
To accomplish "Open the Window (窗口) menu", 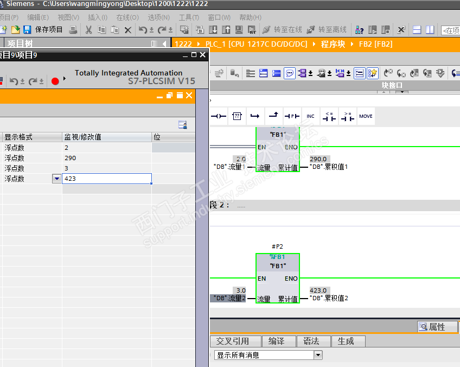I will (219, 17).
